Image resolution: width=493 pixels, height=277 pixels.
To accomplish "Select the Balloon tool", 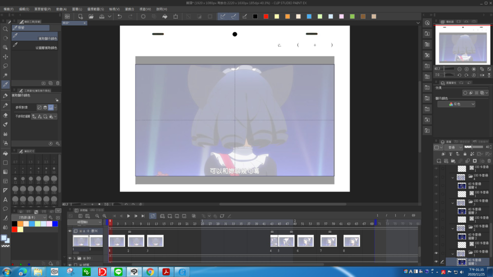I will (x=5, y=209).
